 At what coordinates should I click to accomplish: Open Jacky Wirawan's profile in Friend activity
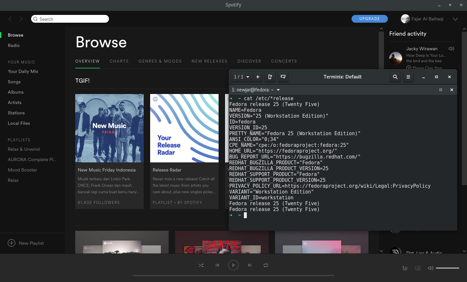click(422, 49)
